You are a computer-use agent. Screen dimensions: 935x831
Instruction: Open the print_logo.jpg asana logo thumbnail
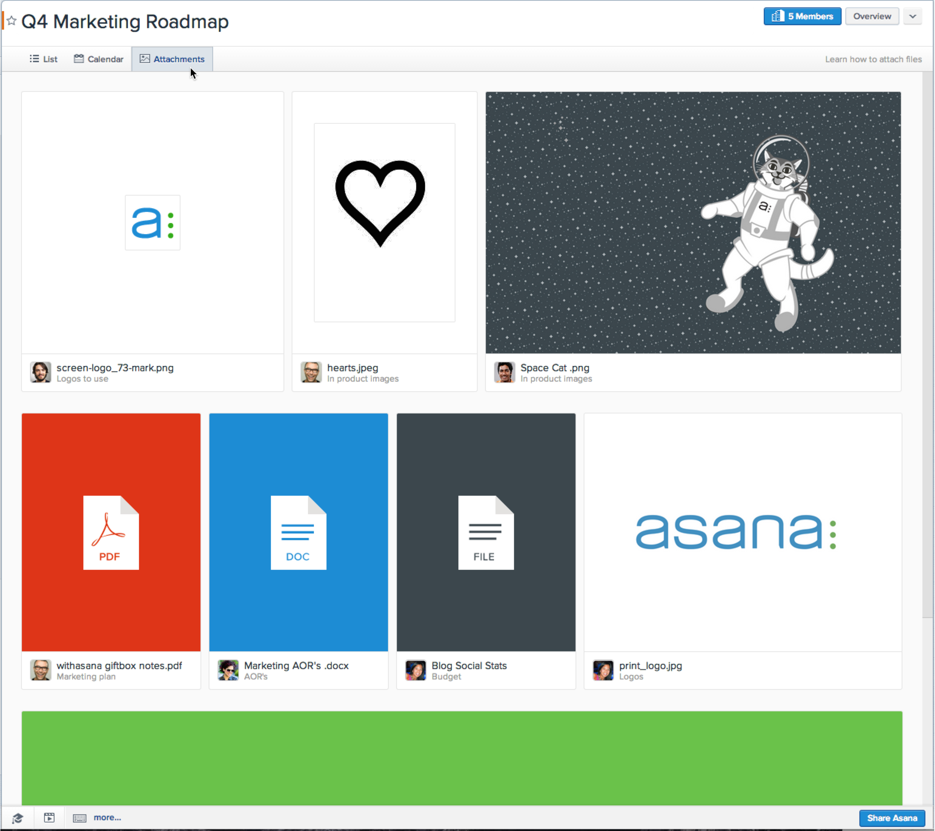743,532
